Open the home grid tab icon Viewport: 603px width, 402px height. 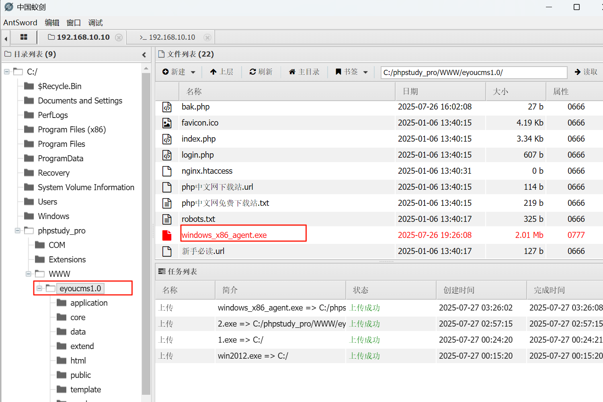tap(24, 37)
